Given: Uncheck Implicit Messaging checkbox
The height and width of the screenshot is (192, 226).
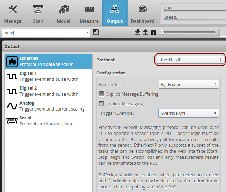Looking at the screenshot, I should click(x=101, y=103).
